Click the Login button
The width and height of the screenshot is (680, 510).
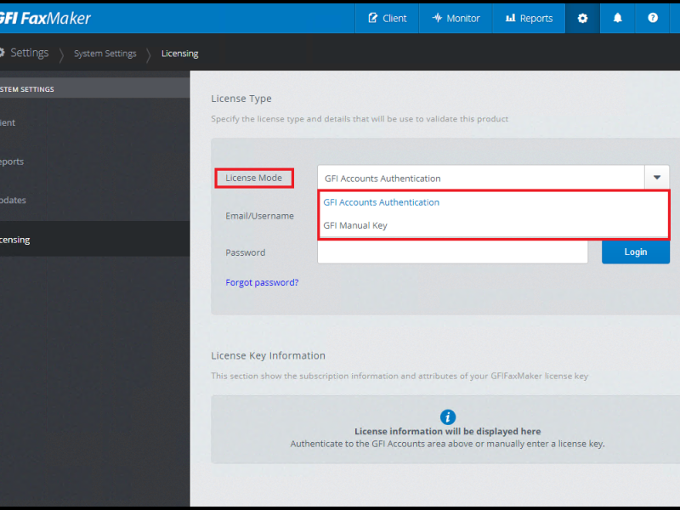[x=635, y=252]
